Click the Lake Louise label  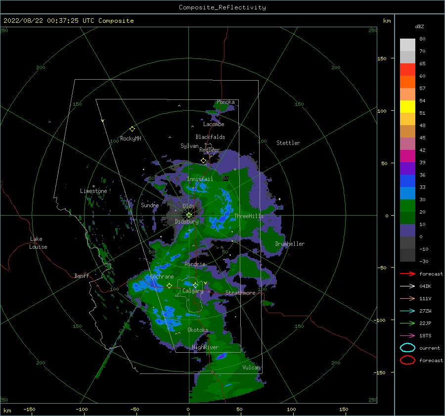point(38,243)
